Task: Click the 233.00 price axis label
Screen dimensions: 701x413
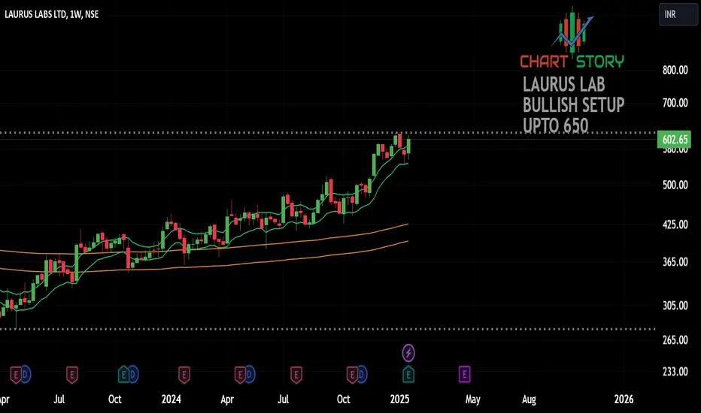Action: point(675,372)
